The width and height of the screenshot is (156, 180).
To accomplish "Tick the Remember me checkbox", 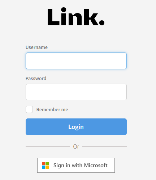I will [x=29, y=109].
